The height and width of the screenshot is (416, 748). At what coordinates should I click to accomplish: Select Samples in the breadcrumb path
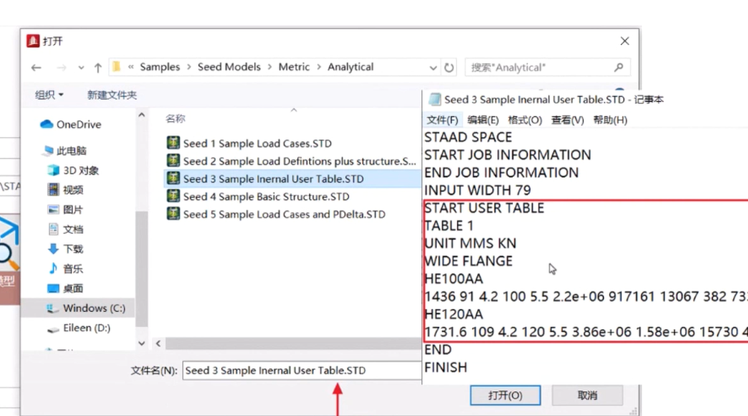pyautogui.click(x=160, y=67)
